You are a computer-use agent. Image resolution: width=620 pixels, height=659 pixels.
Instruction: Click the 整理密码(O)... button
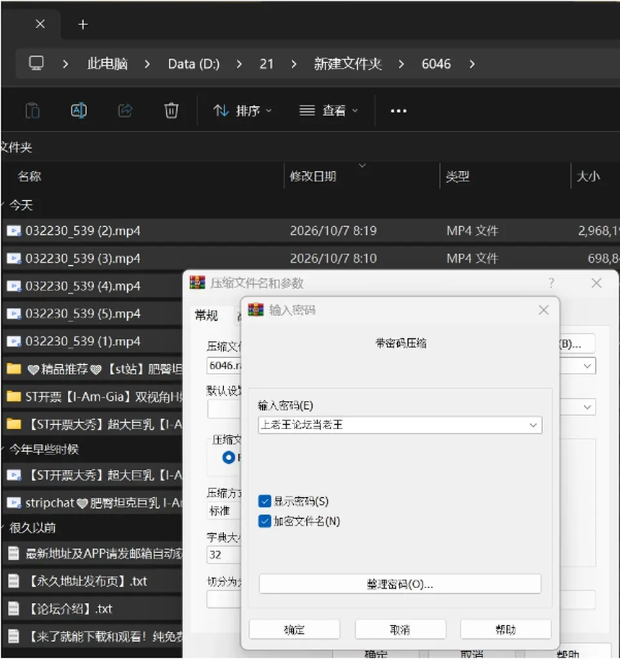click(400, 584)
